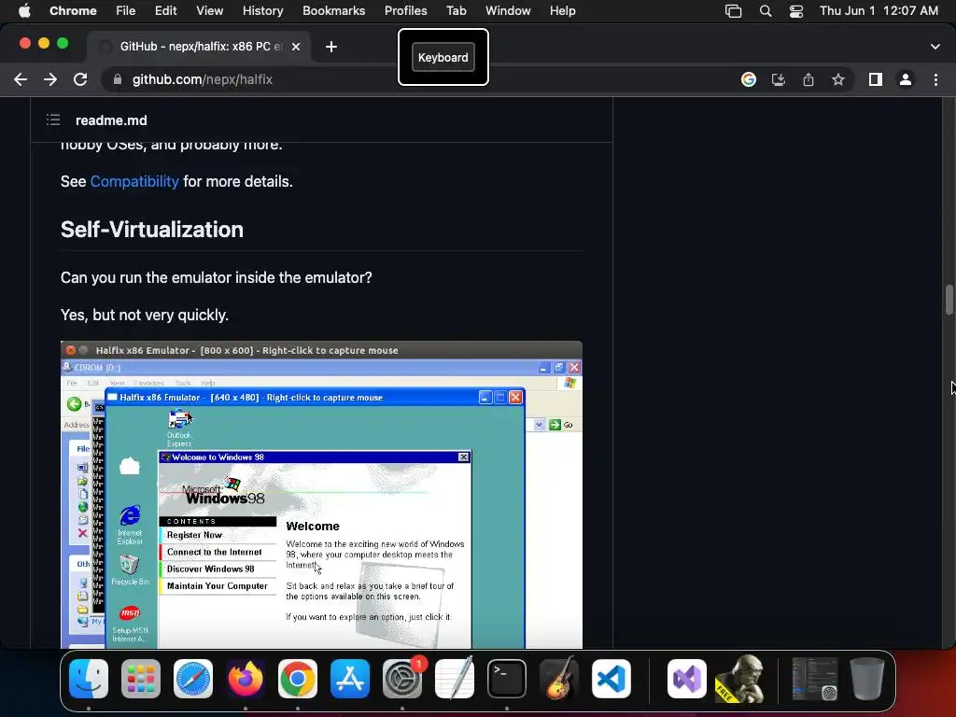Open a new Chrome tab
Viewport: 956px width, 717px height.
(331, 47)
